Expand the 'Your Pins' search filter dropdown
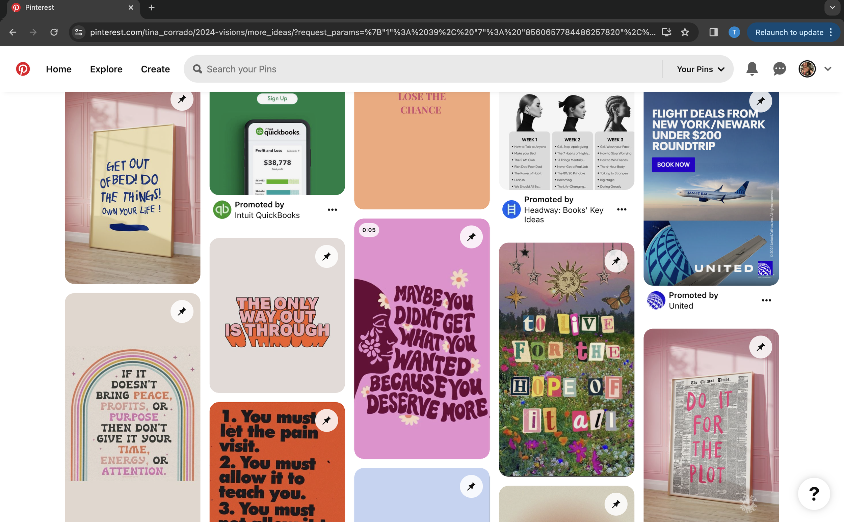The image size is (844, 522). (701, 69)
